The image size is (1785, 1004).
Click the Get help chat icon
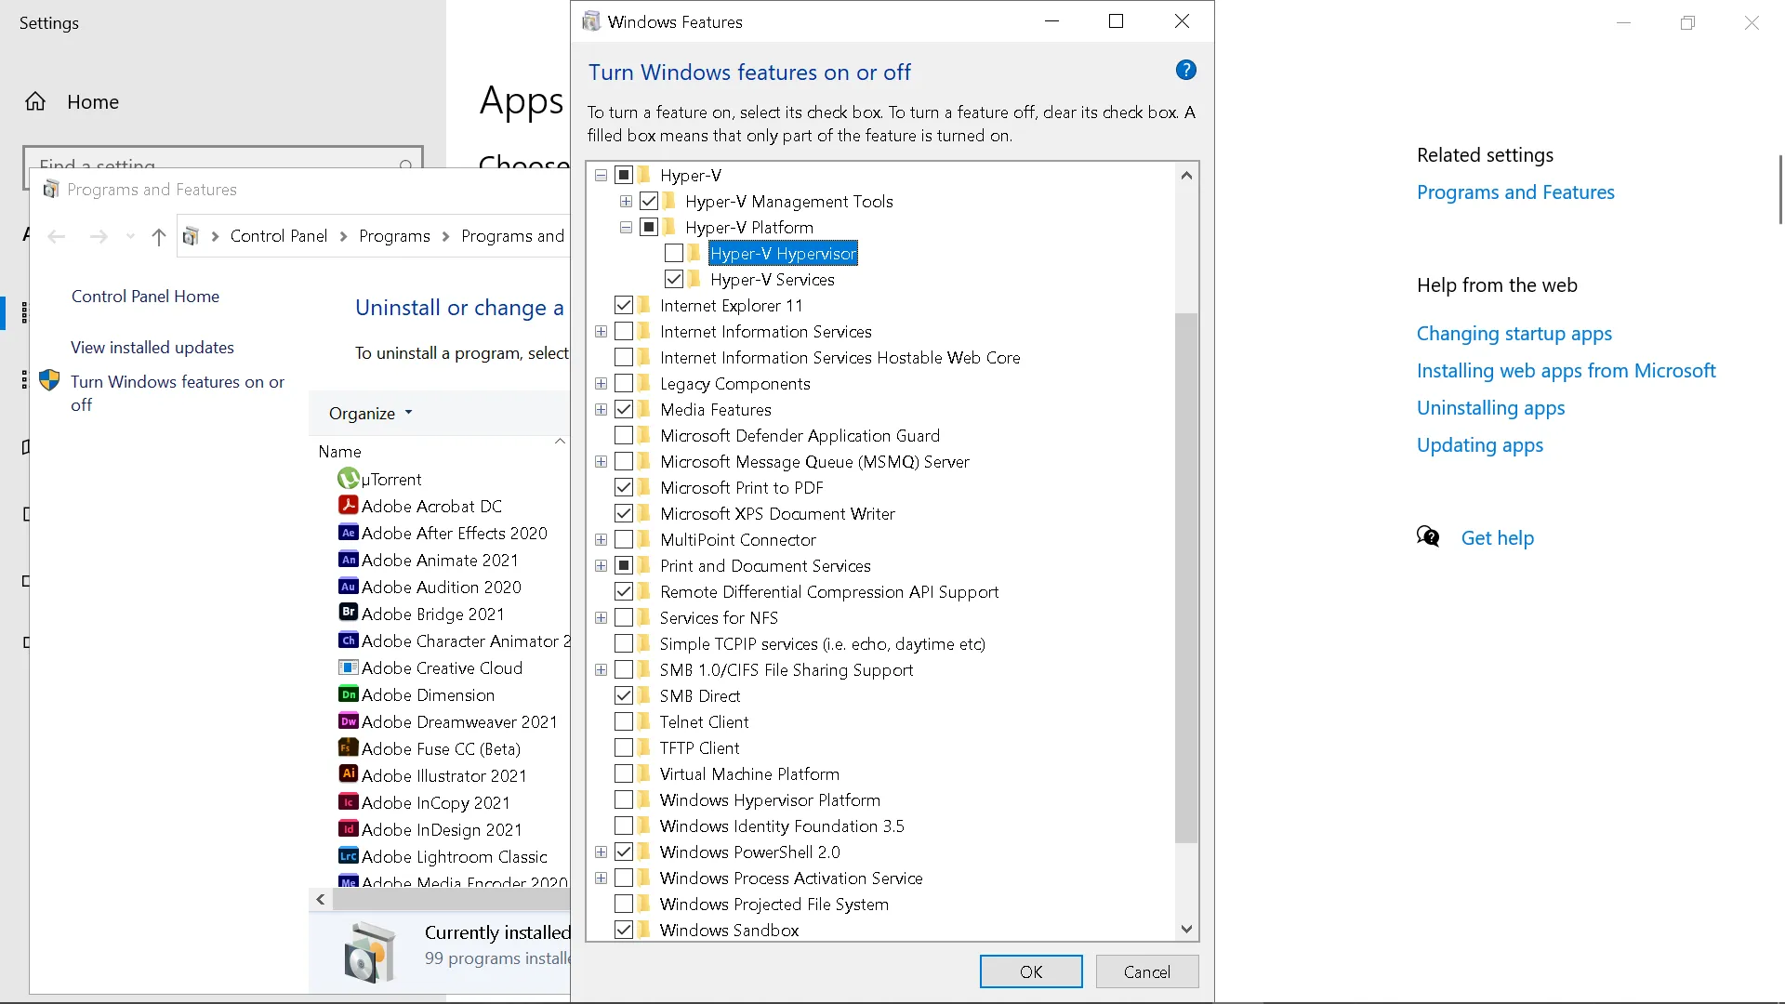[1428, 536]
